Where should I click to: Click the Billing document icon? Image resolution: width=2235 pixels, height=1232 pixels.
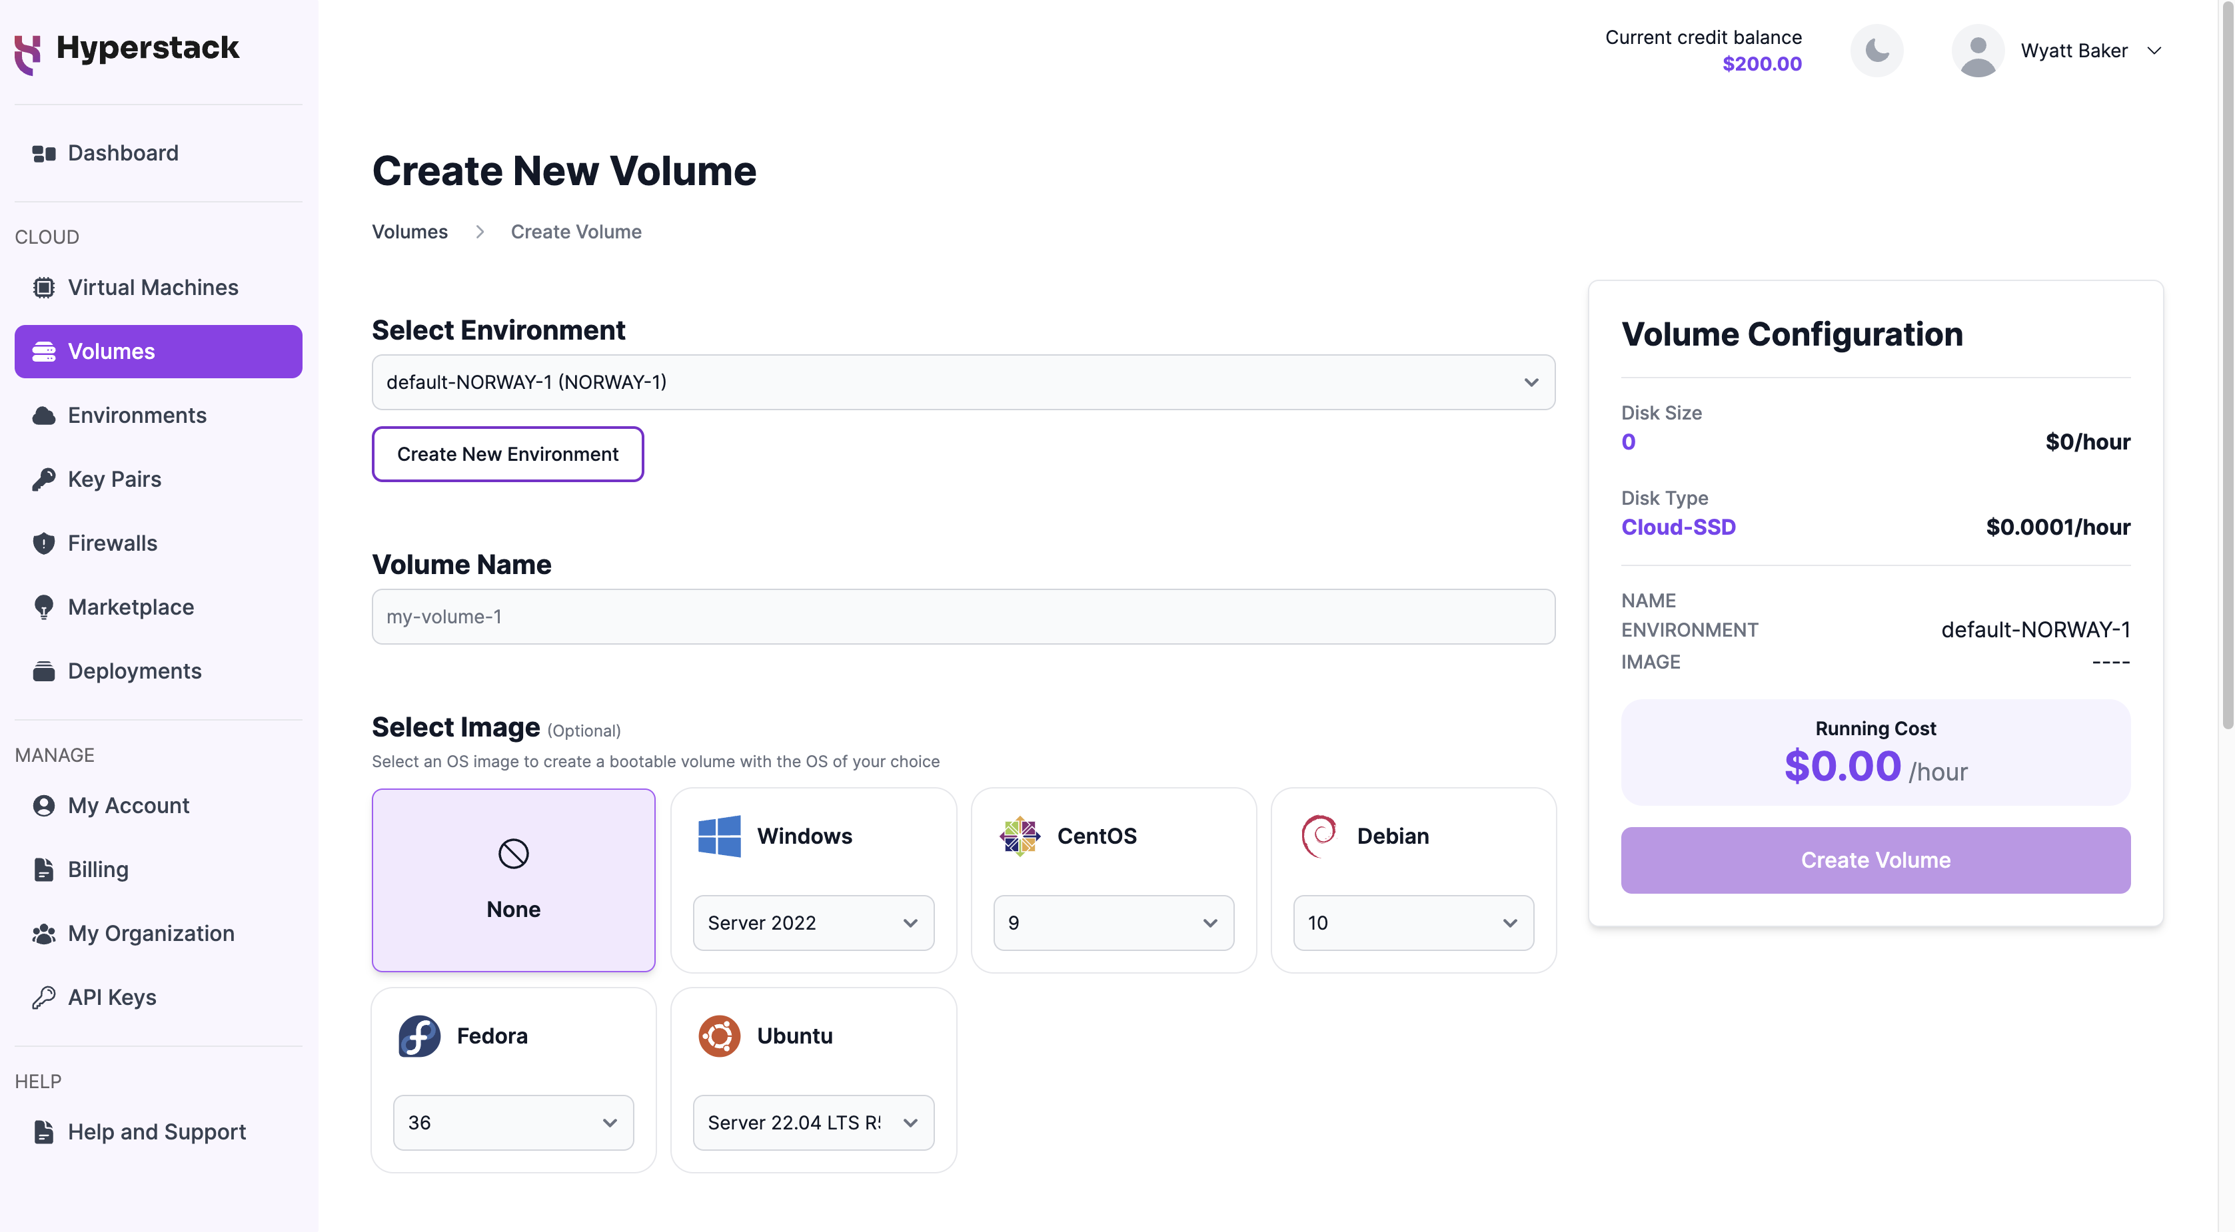point(43,870)
